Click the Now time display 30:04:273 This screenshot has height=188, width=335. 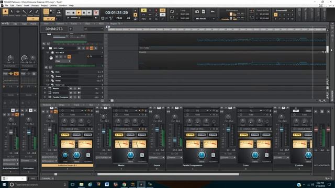coord(54,29)
